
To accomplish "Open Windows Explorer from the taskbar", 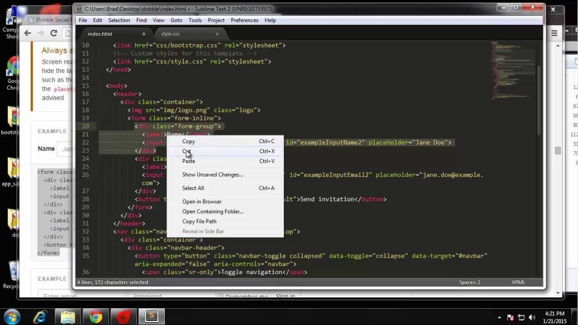I will coord(68,316).
